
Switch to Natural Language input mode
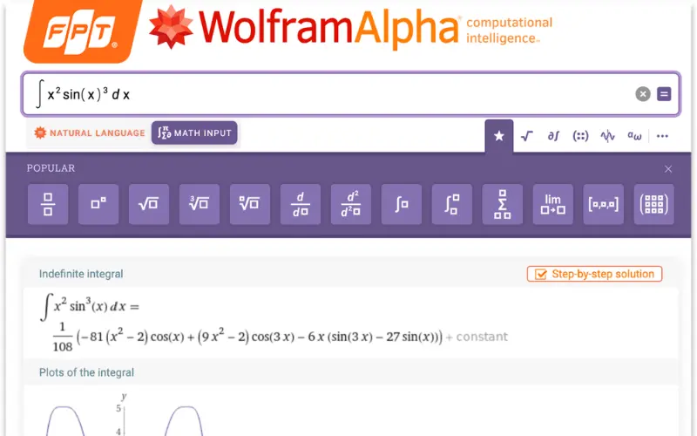[x=90, y=133]
